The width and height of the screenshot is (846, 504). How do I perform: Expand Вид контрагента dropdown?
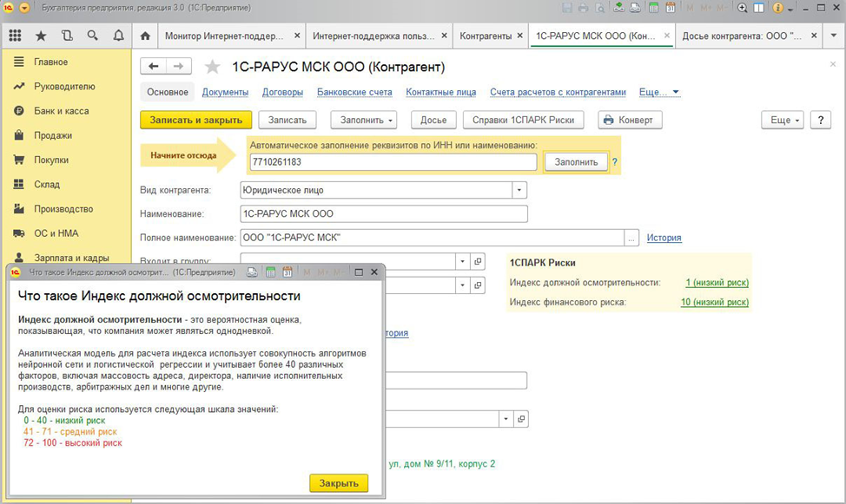click(519, 190)
